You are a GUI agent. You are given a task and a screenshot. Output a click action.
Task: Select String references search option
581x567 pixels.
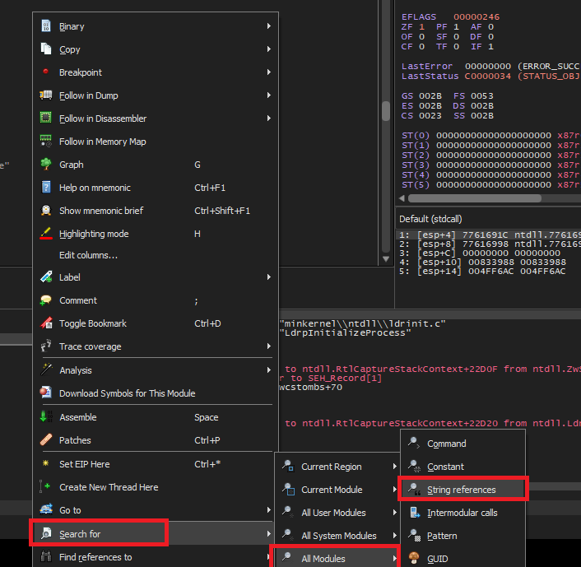(461, 490)
